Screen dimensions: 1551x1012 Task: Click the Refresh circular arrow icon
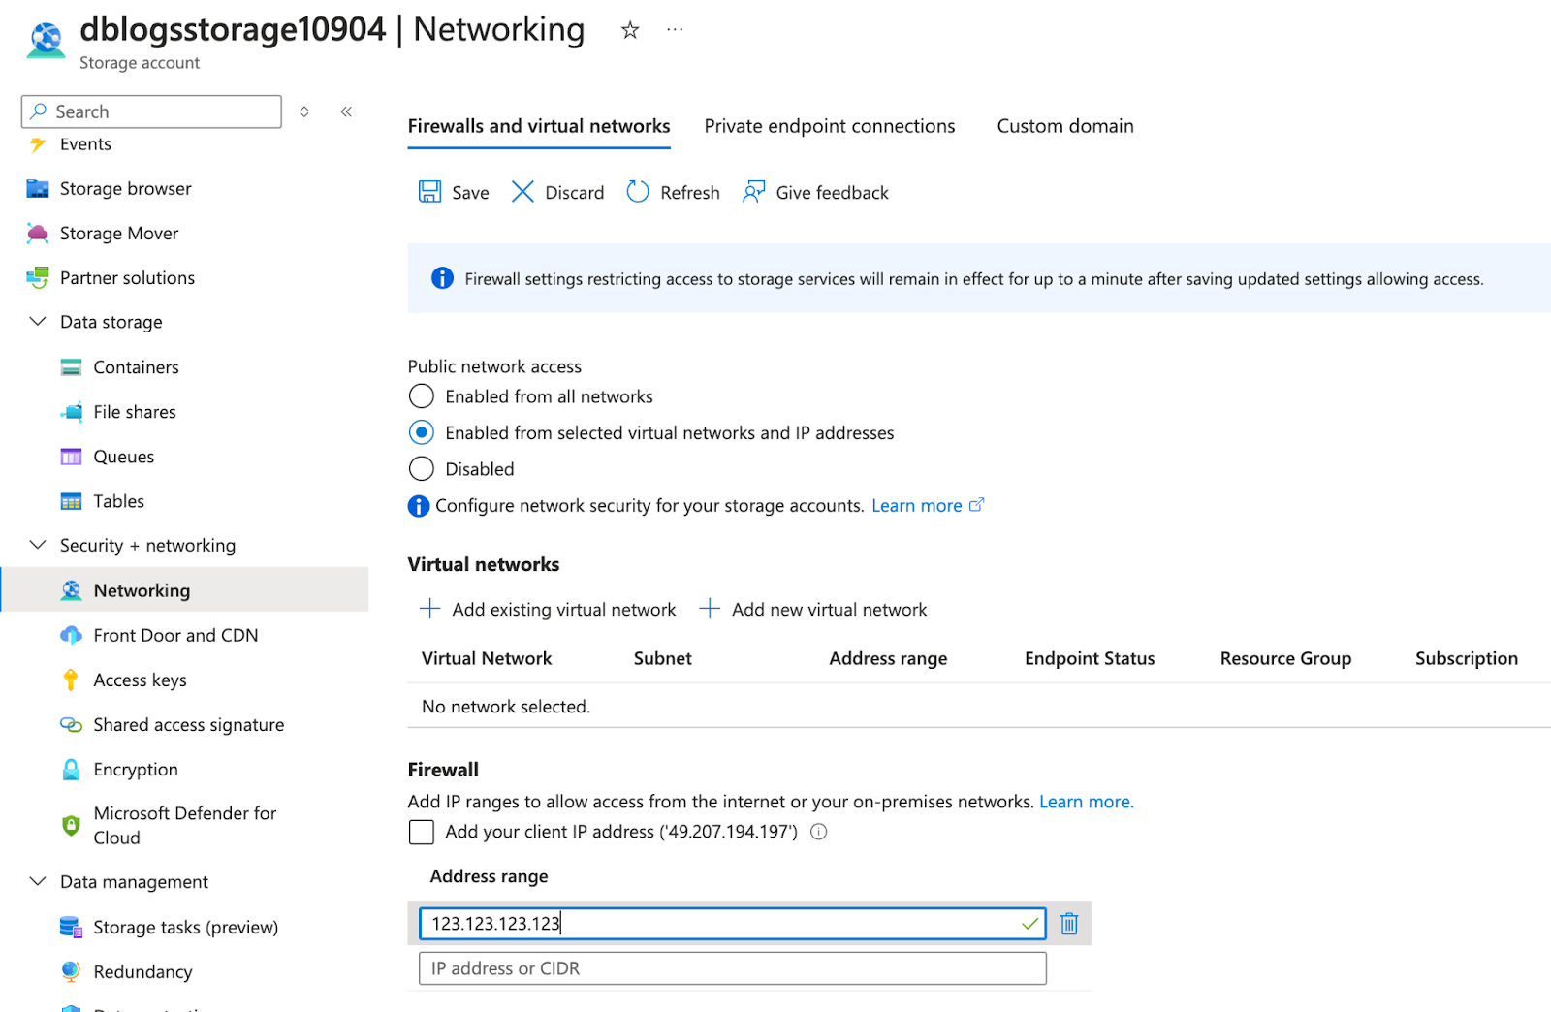click(x=638, y=192)
